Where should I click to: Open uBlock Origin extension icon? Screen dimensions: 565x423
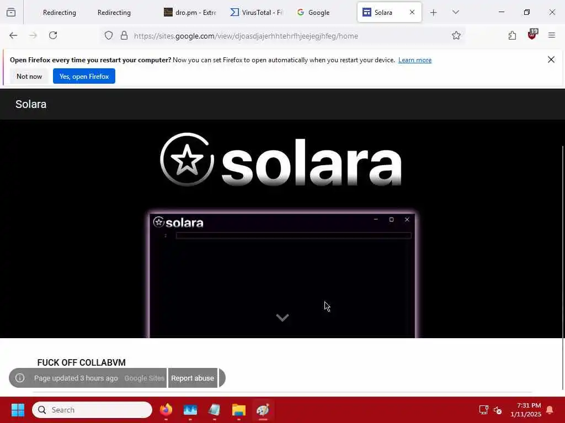pos(532,35)
